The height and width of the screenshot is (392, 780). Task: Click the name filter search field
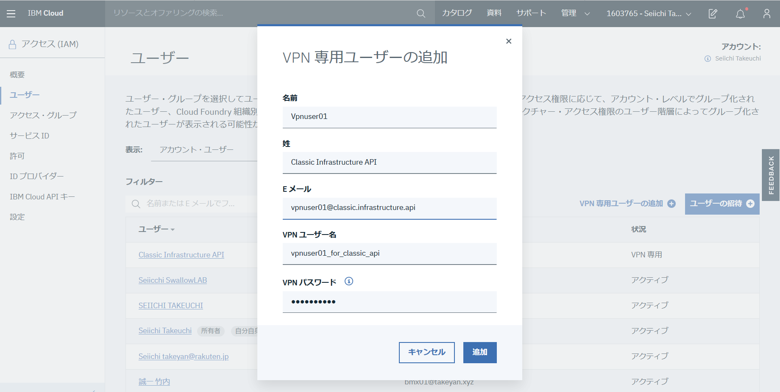tap(191, 204)
